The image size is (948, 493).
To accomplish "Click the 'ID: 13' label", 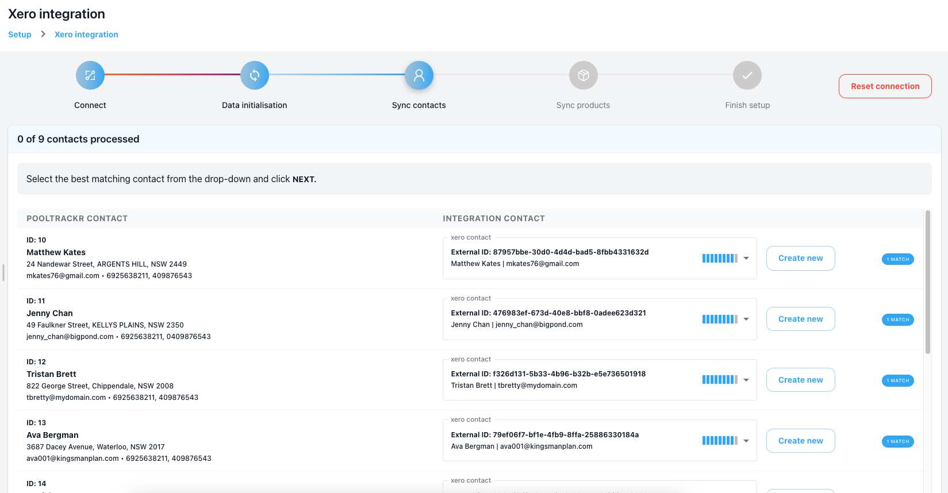I will point(36,423).
